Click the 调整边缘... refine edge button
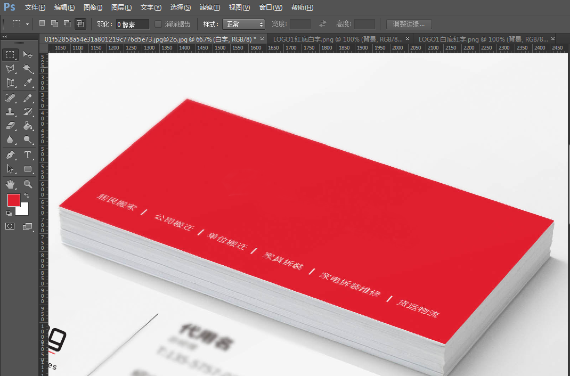Viewport: 570px width, 376px height. click(x=409, y=24)
